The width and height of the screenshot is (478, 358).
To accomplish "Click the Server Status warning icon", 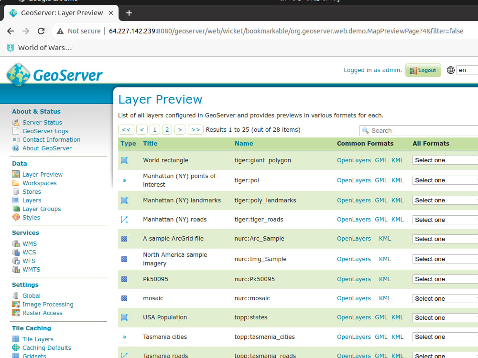I will coord(16,122).
